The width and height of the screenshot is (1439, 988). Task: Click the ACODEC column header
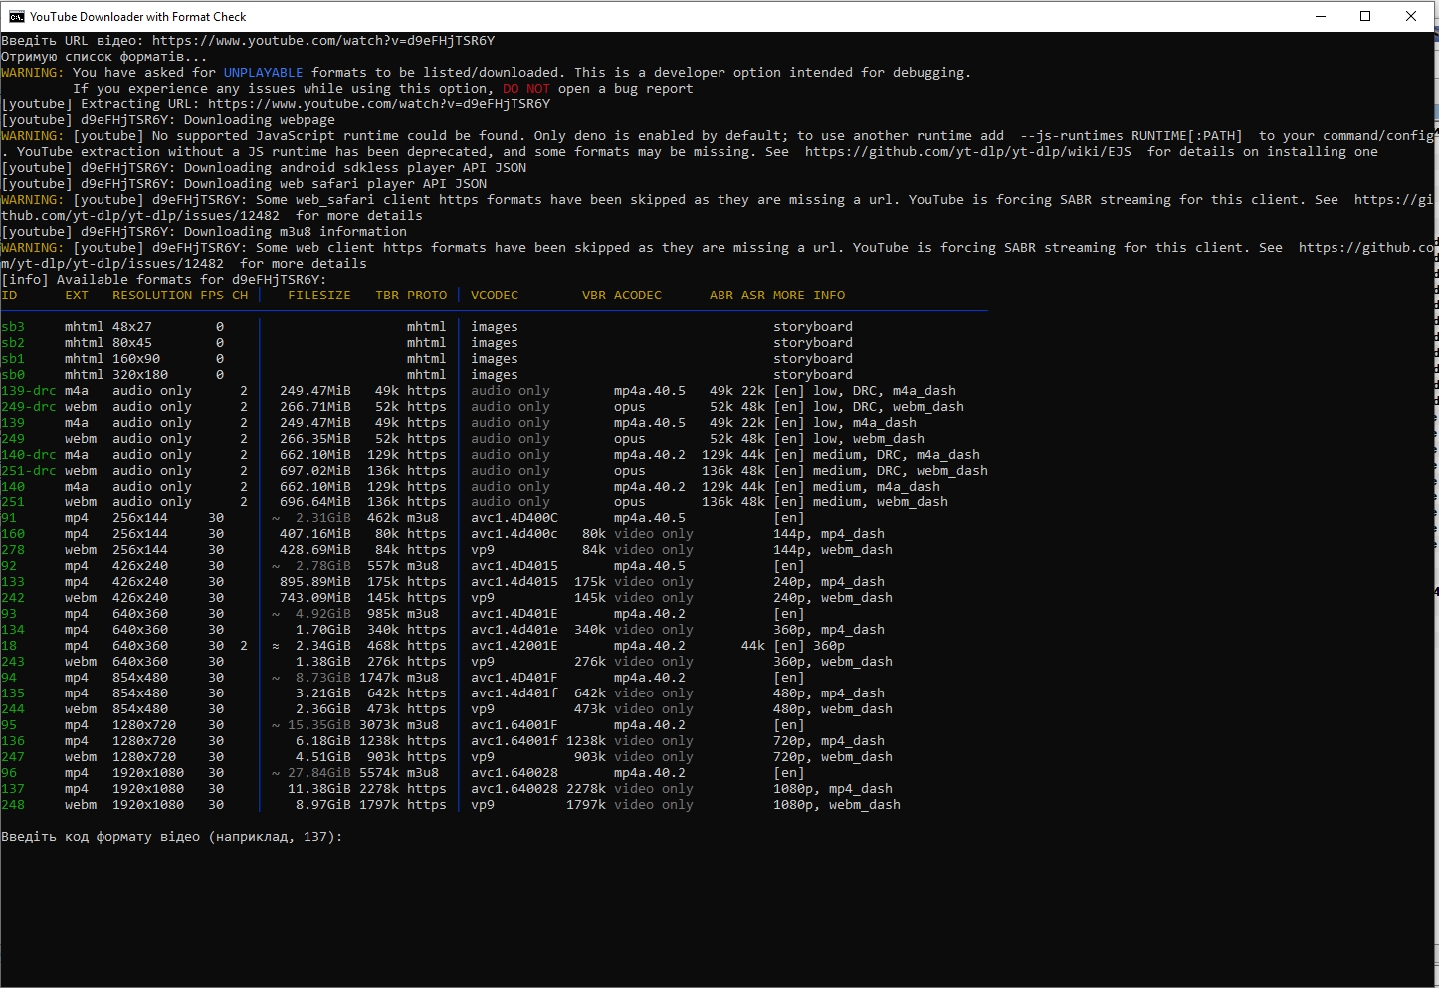coord(638,296)
